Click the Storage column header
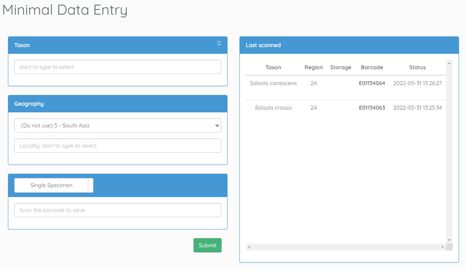The height and width of the screenshot is (271, 465). click(x=340, y=67)
